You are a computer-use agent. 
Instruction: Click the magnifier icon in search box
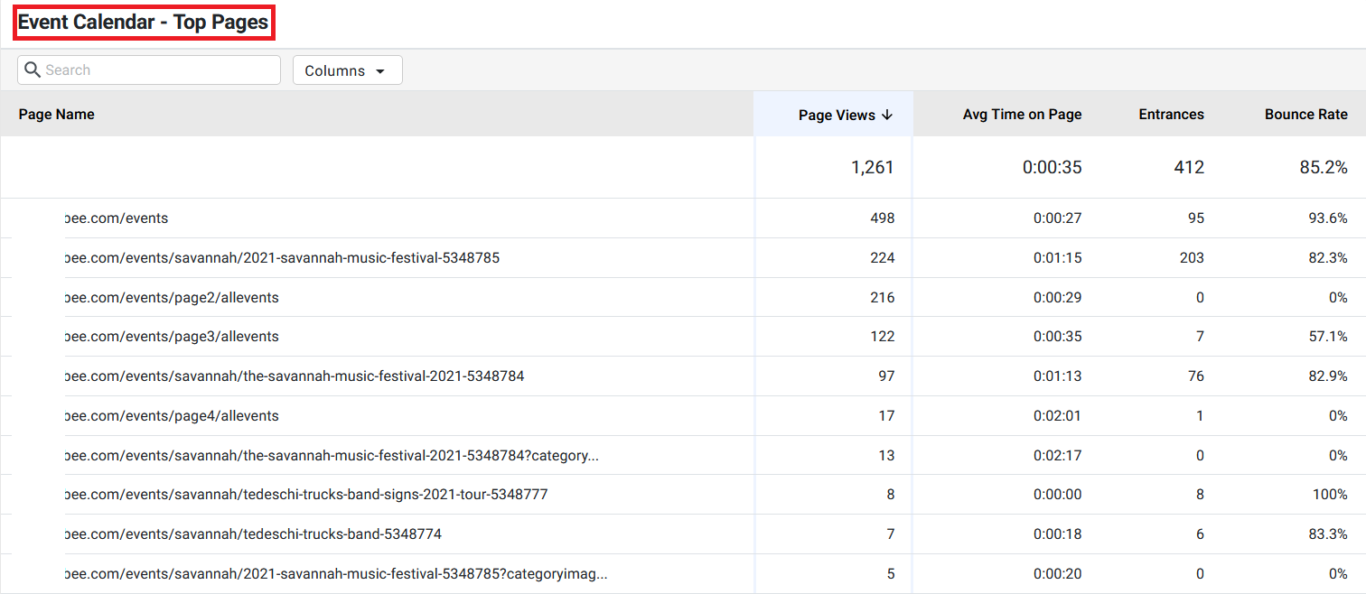(33, 70)
